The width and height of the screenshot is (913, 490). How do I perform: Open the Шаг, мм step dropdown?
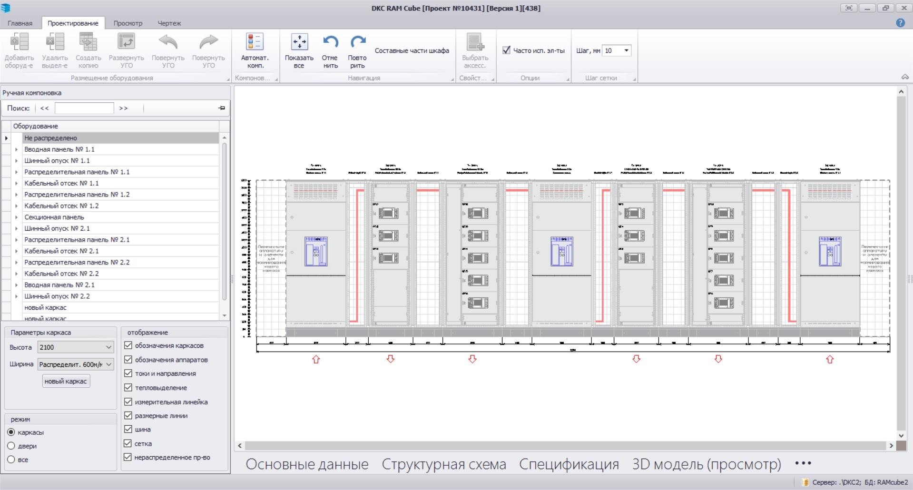[x=626, y=50]
